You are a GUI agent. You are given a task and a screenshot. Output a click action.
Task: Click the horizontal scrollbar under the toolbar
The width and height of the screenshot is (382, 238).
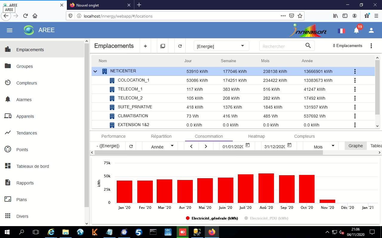209,153
